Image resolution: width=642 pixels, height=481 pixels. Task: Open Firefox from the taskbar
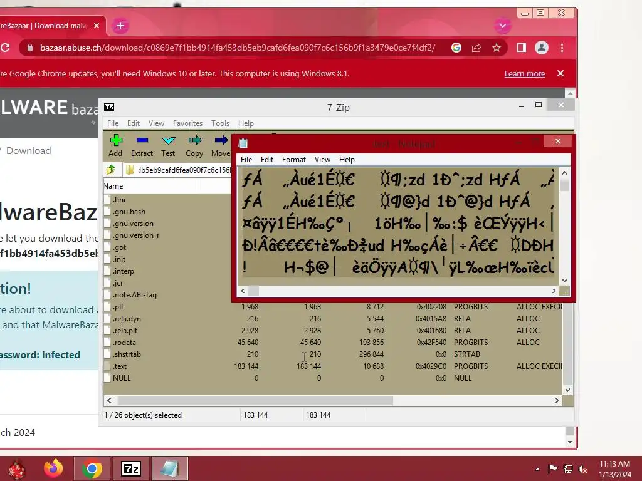pyautogui.click(x=54, y=468)
